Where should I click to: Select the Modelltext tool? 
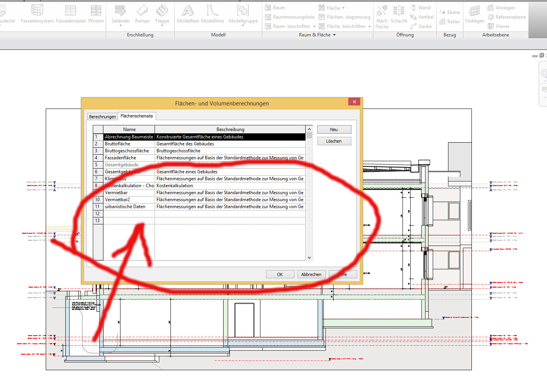tap(188, 14)
